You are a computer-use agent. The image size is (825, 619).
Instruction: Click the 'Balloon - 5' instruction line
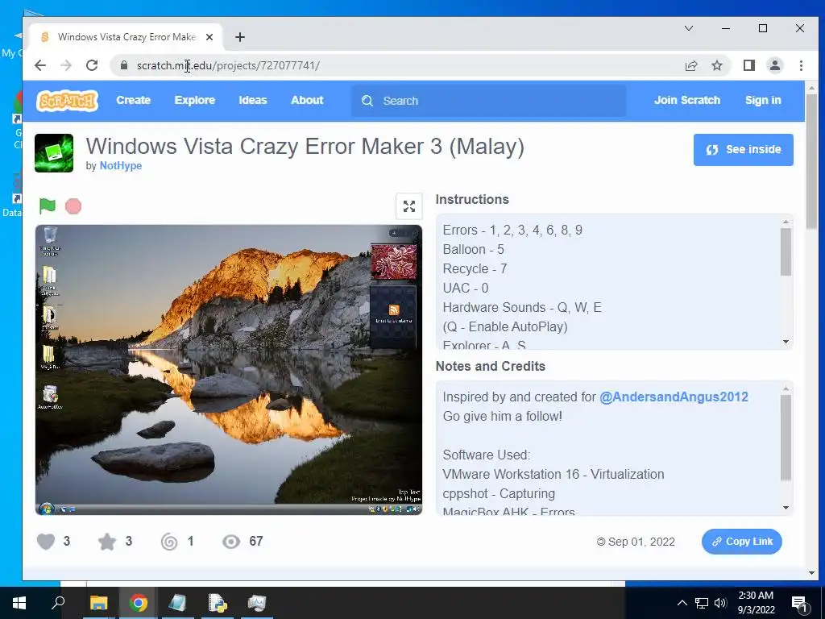point(474,250)
